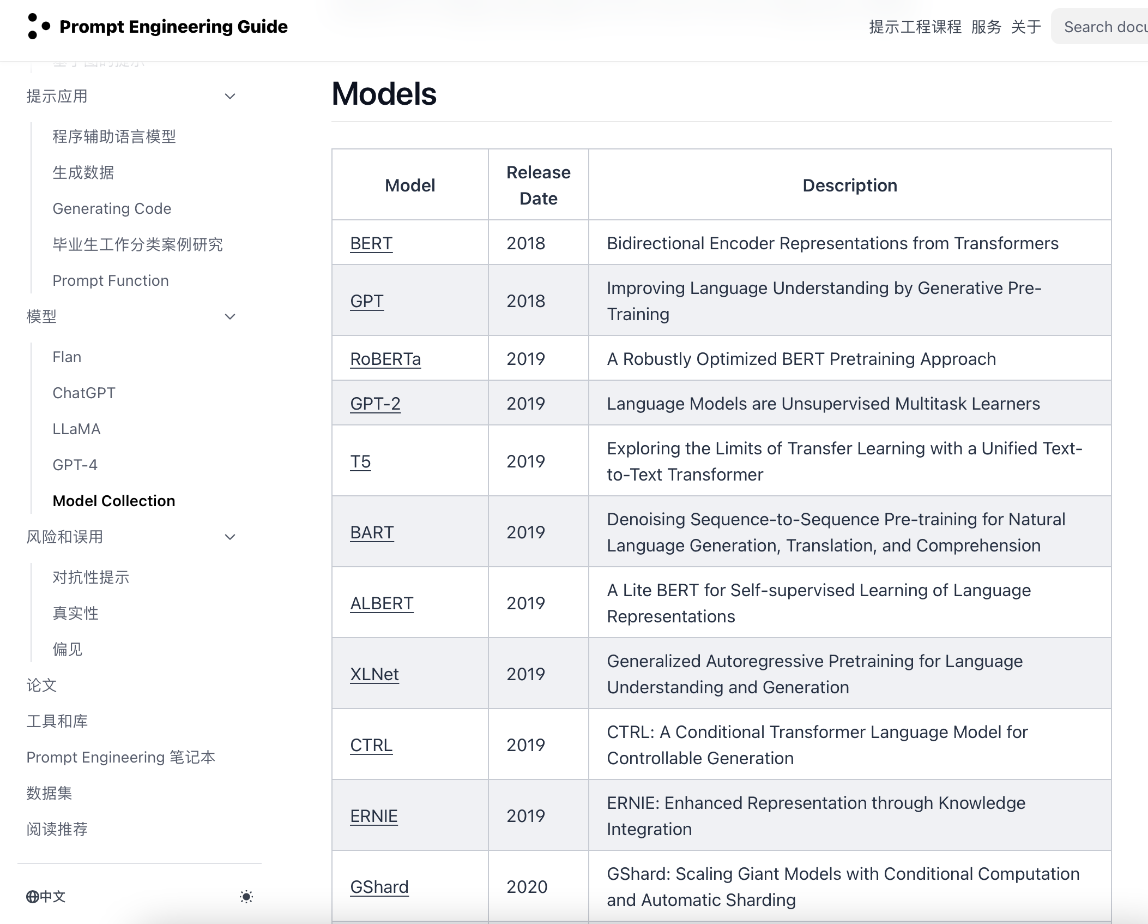The image size is (1148, 924).
Task: Open the 服务 nav menu item
Action: tap(986, 27)
